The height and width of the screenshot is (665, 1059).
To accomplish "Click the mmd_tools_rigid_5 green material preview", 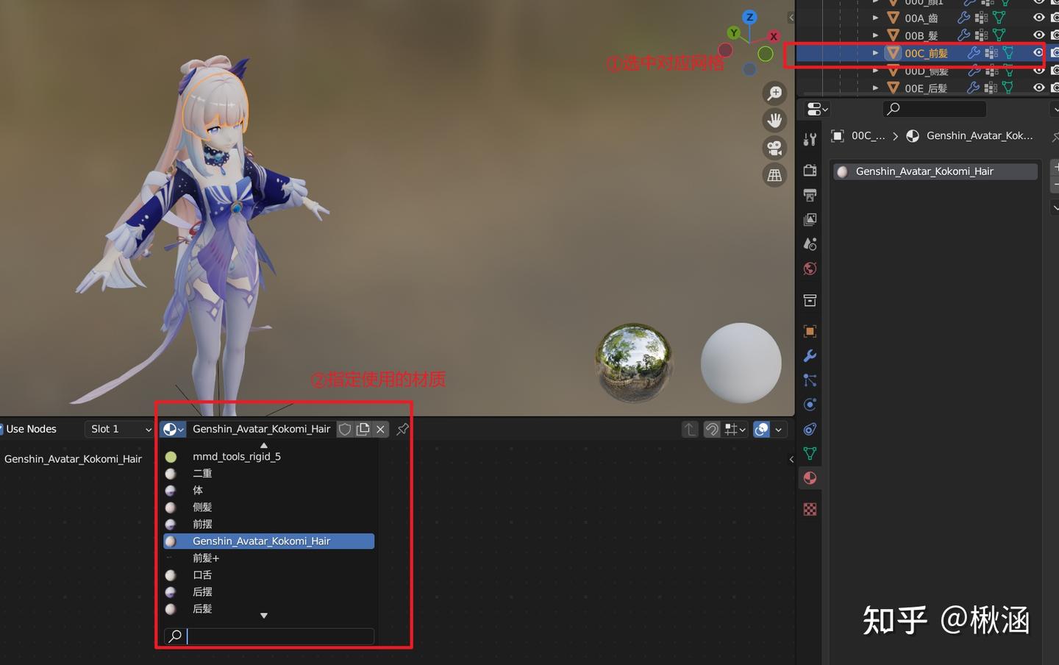I will tap(171, 456).
